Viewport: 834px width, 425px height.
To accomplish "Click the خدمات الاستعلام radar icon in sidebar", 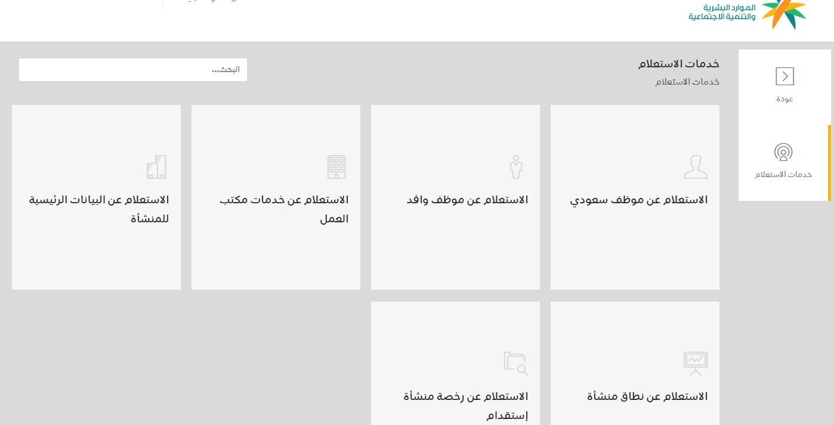I will coord(783,153).
